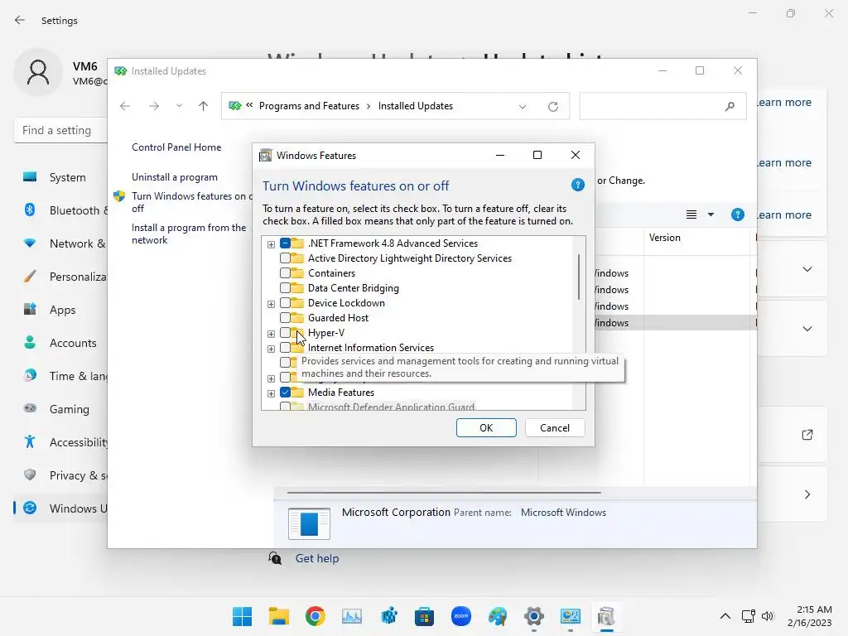
Task: Show hidden system tray icons
Action: point(725,616)
